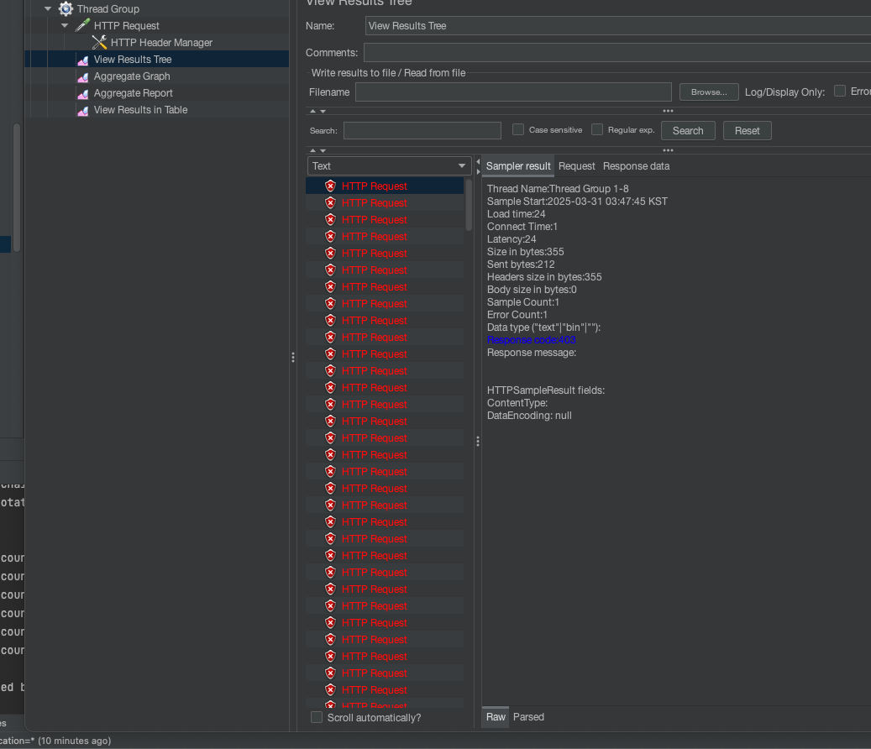The height and width of the screenshot is (749, 871).
Task: Click the results list vertical scrollbar
Action: click(469, 205)
